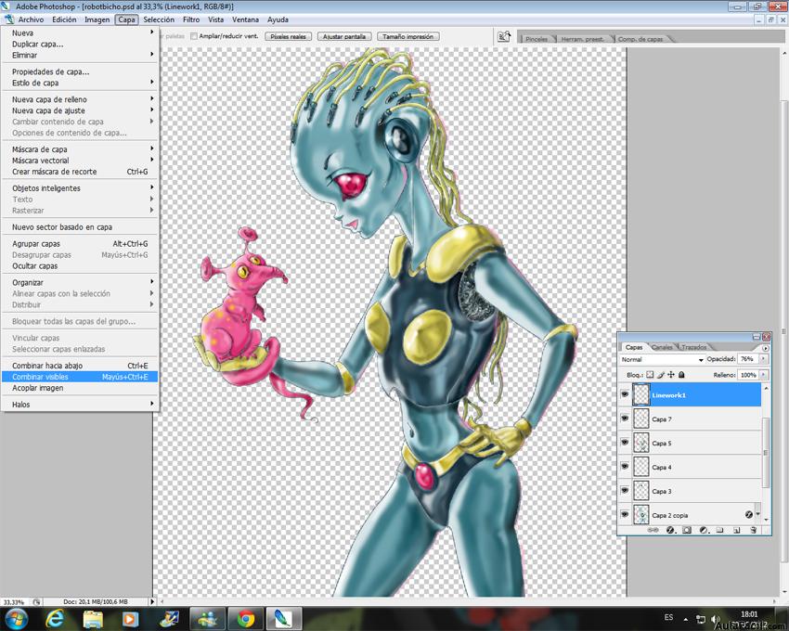
Task: Open the status bar document info arrow
Action: coord(152,602)
